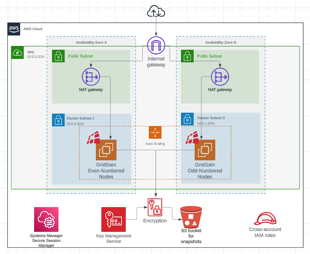
Task: Click the NAT gateway icon in Availability Zone B
Action: coord(220,77)
